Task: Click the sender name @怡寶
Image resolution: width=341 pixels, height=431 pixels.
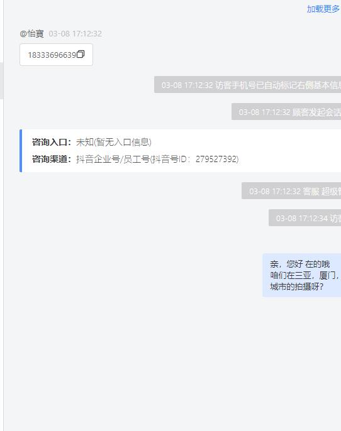Action: pyautogui.click(x=31, y=34)
